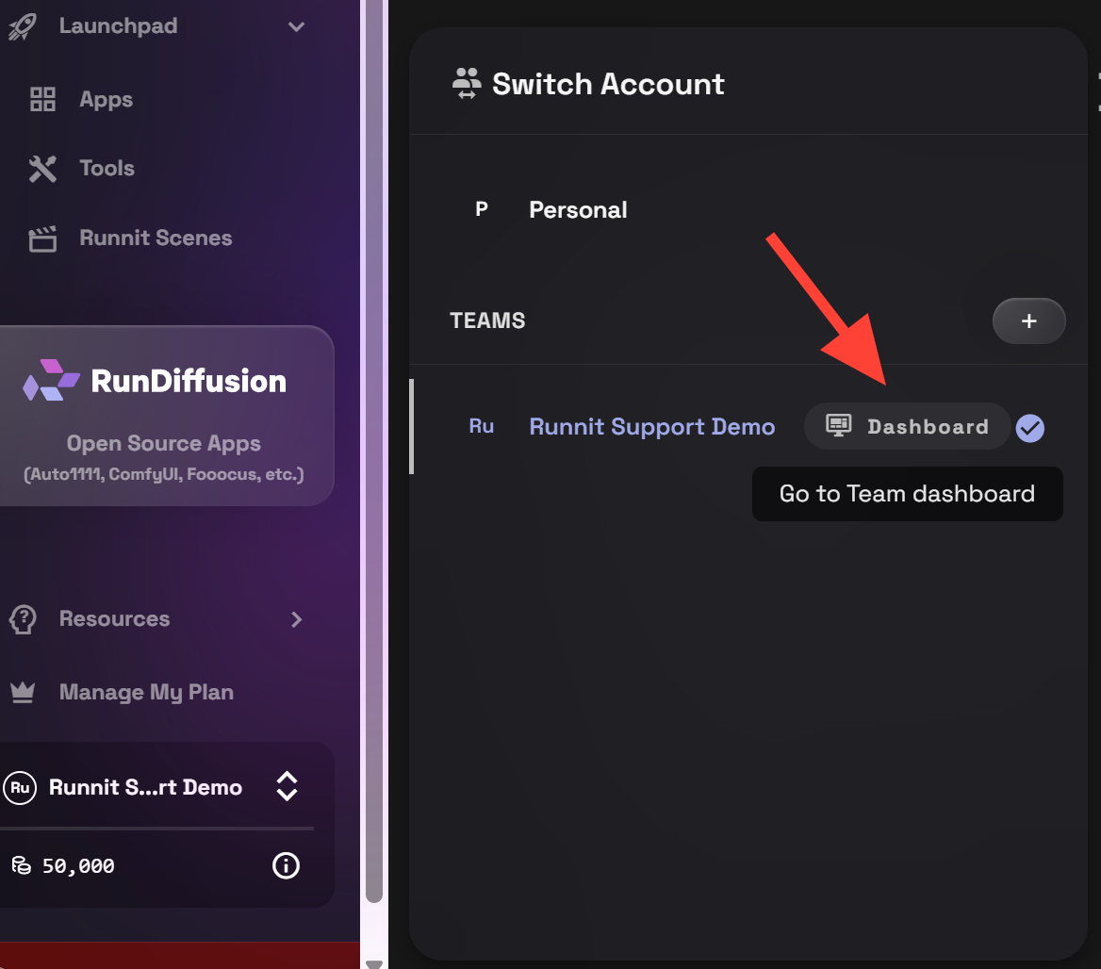Screen dimensions: 1101x969
Task: Click the credits info icon
Action: pos(286,865)
